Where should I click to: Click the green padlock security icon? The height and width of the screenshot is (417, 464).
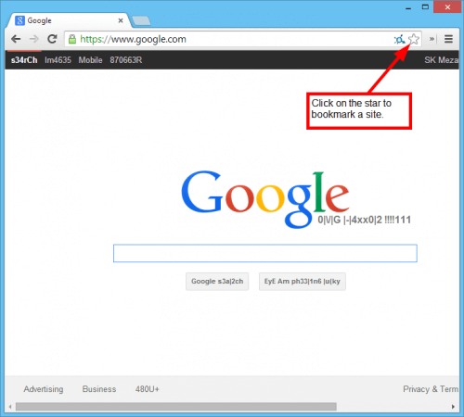(72, 39)
